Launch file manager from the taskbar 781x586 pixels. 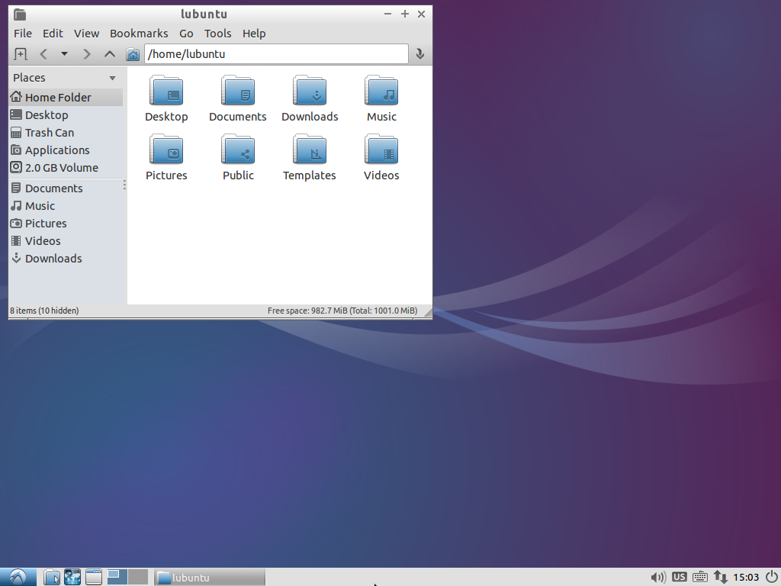click(x=52, y=577)
